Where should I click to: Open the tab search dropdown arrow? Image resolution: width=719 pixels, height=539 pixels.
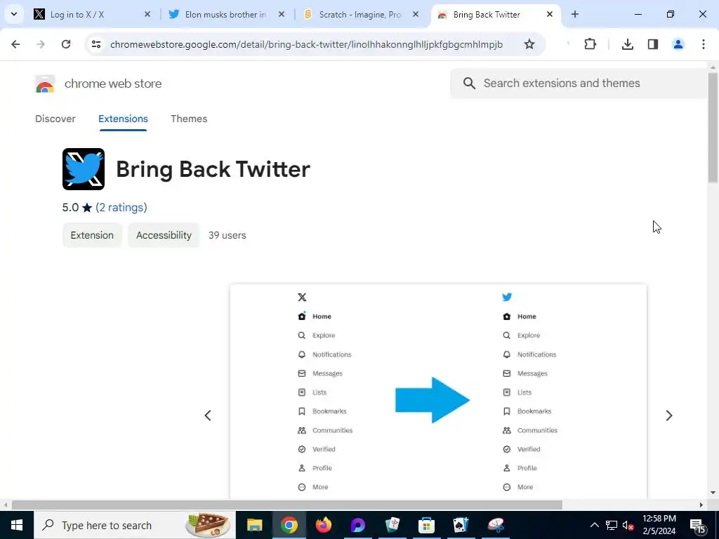14,14
